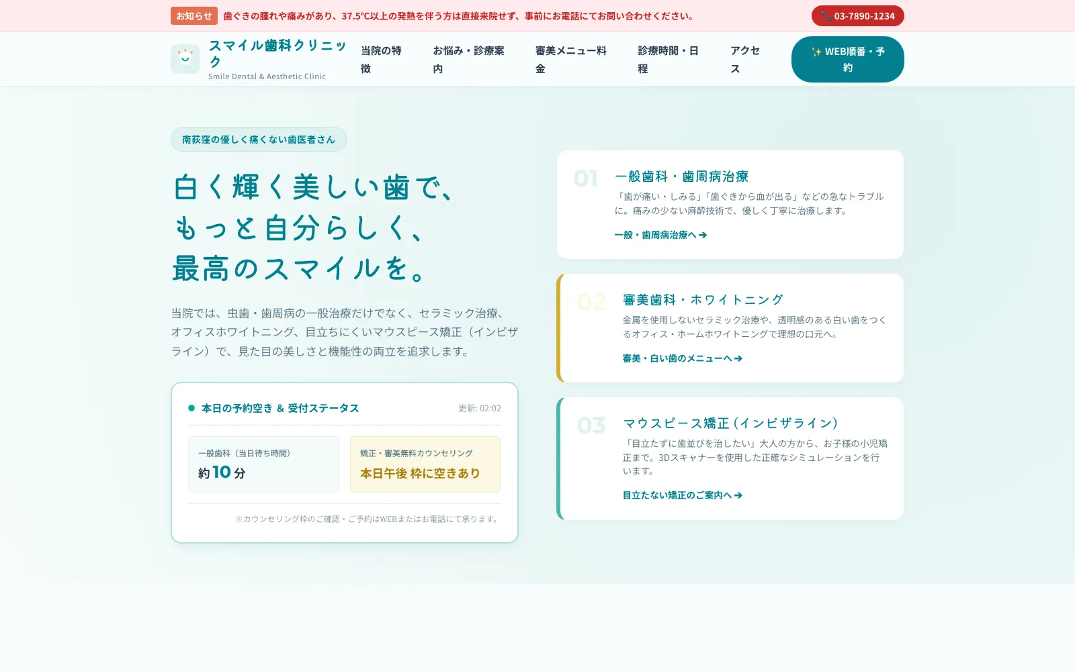Click the 本日の予約空き & 受付ステータス heading
Viewport: 1075px width, 671px height.
click(x=280, y=408)
